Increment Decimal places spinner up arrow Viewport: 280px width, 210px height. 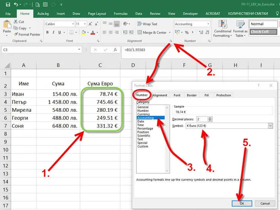210,118
